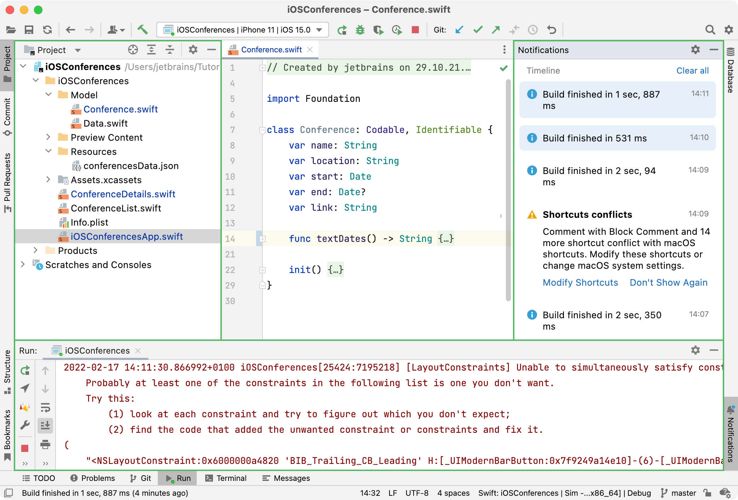
Task: Toggle Soft-Wrap in Run console
Action: (45, 407)
